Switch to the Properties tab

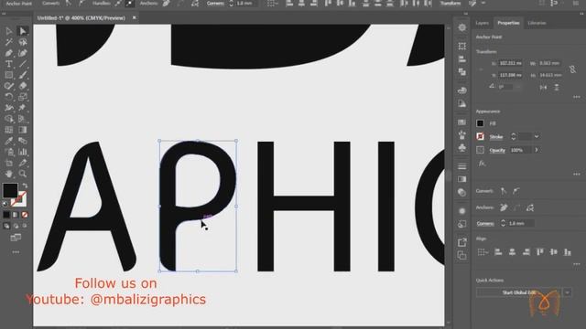click(x=508, y=23)
